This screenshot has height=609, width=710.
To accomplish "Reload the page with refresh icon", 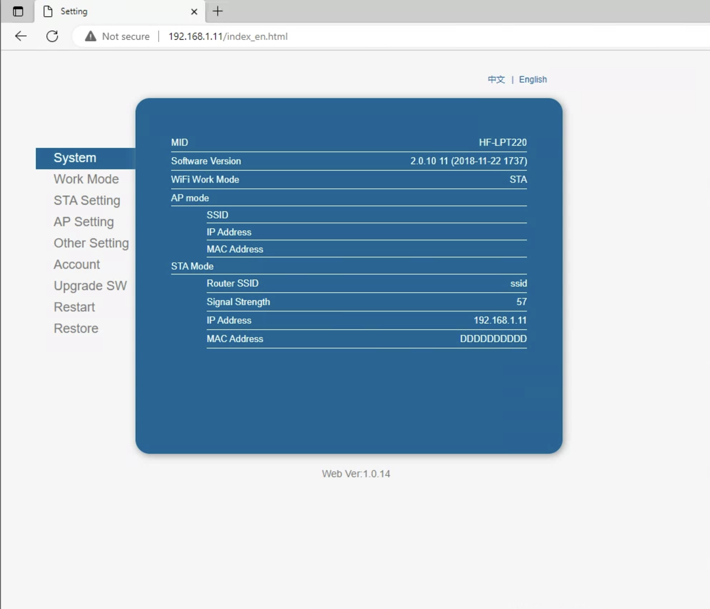I will coord(52,36).
